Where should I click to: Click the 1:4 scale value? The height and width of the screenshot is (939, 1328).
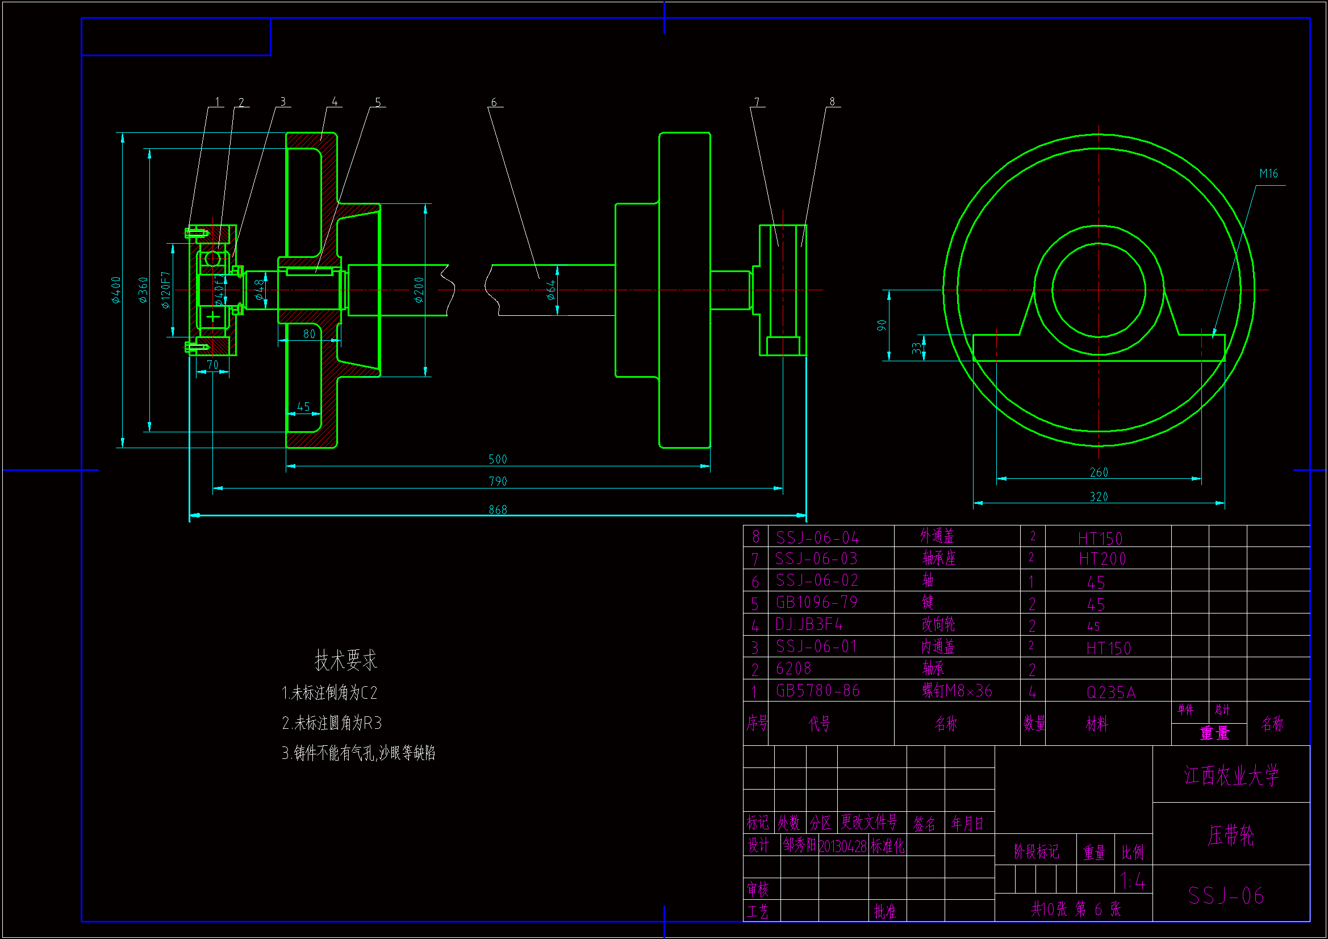1132,881
